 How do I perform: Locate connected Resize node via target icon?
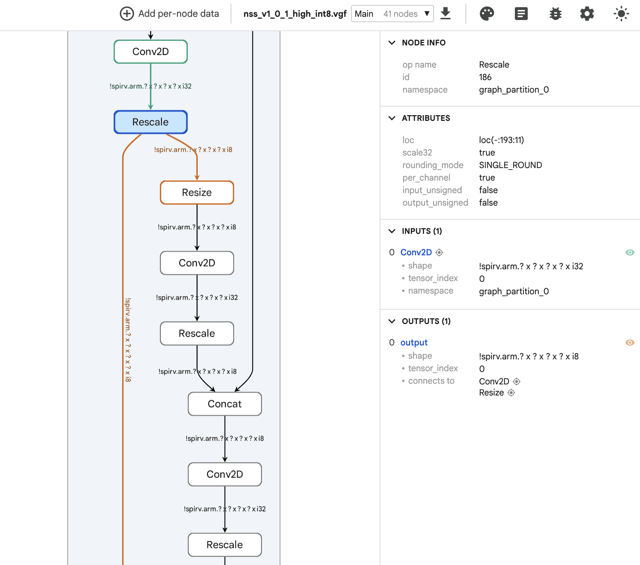[511, 393]
